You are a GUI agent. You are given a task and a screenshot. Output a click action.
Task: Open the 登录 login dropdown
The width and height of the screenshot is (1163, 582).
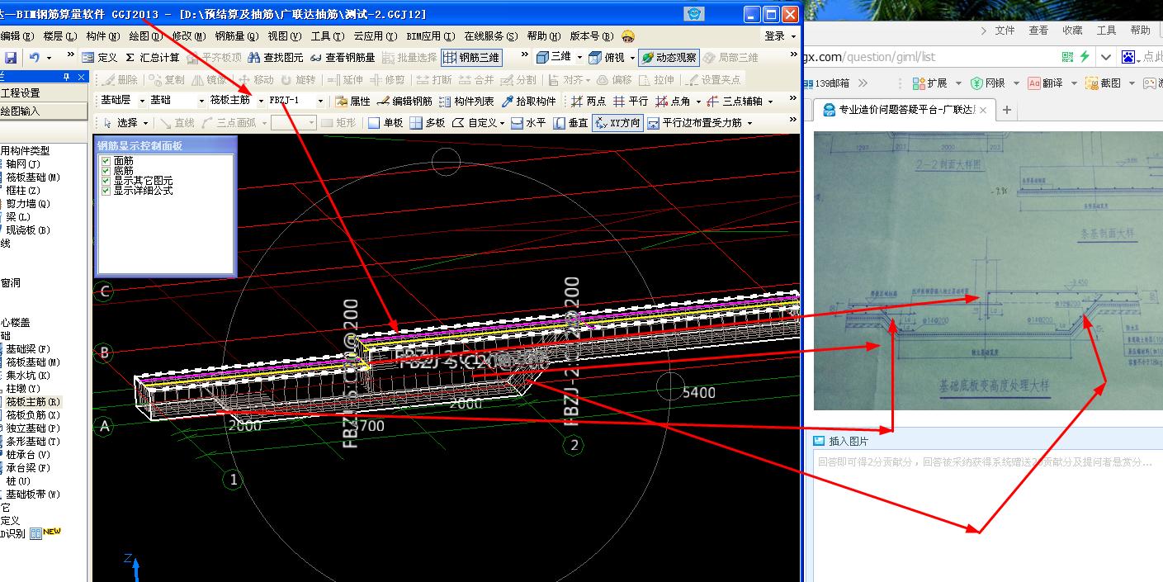pos(780,36)
